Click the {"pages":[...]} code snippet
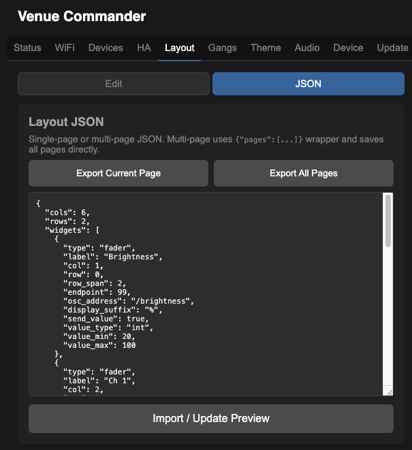The height and width of the screenshot is (450, 412). click(269, 140)
